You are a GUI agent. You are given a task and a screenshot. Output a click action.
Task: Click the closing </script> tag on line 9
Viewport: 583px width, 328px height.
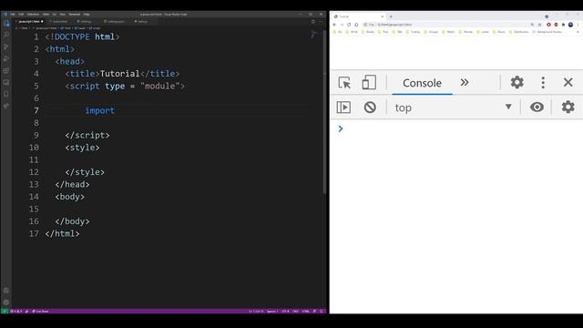[87, 136]
